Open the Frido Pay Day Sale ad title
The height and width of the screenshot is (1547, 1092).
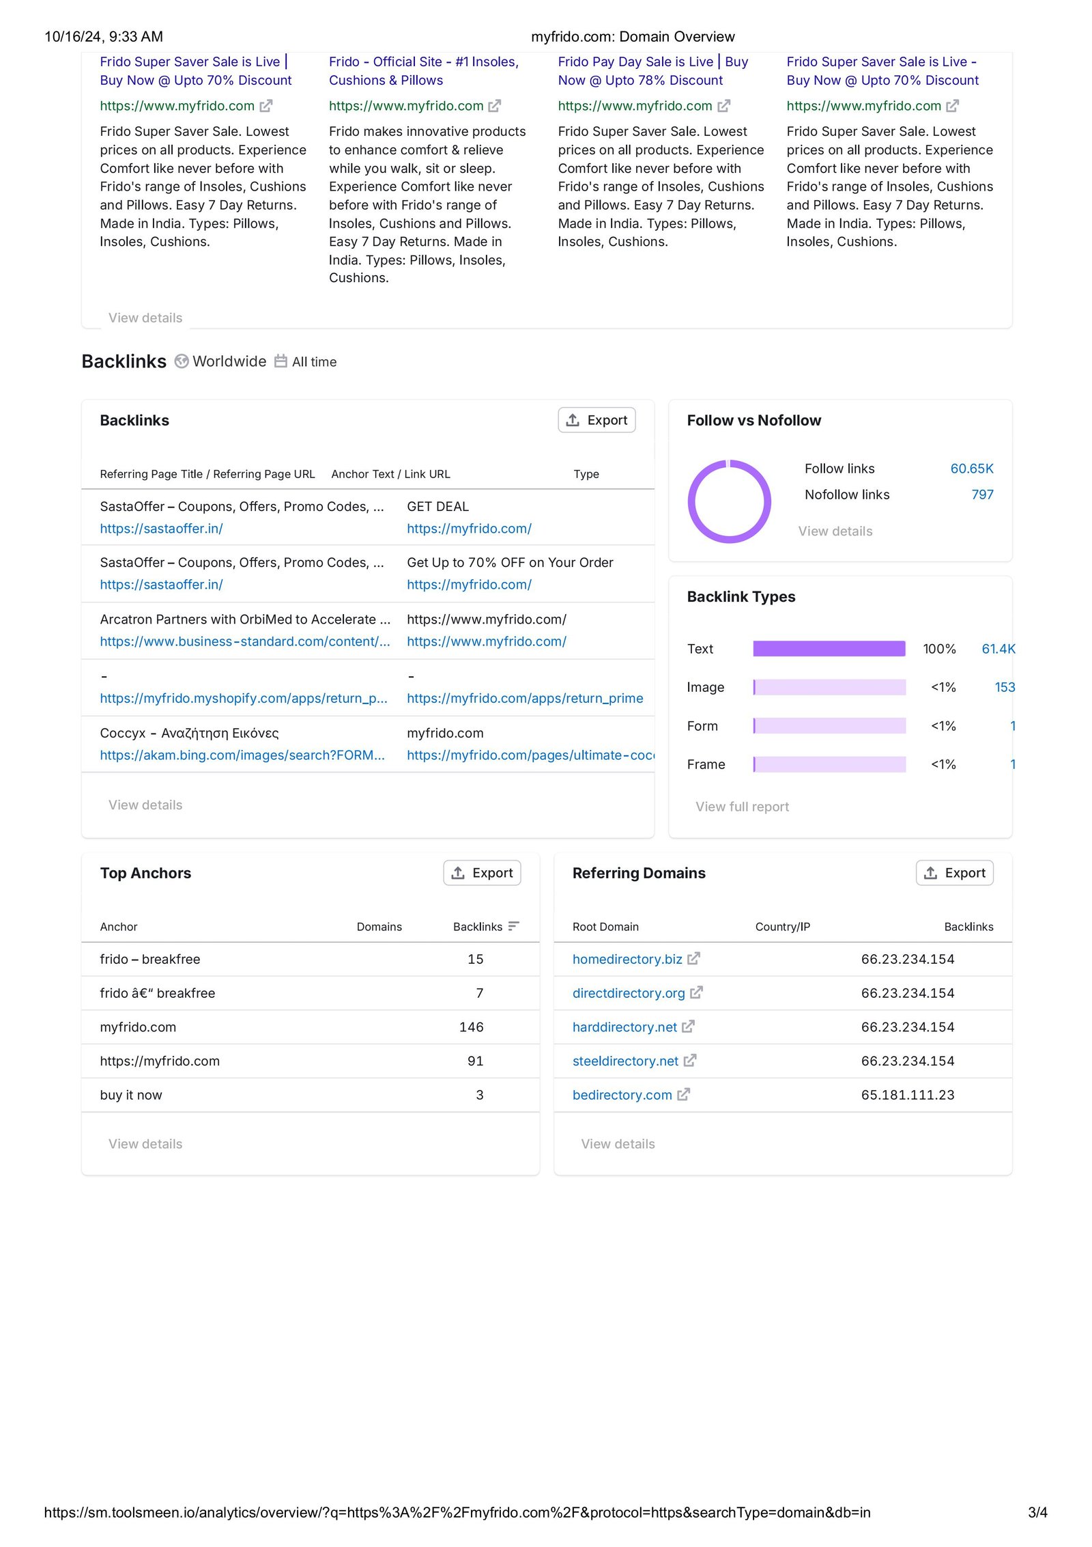pyautogui.click(x=652, y=71)
